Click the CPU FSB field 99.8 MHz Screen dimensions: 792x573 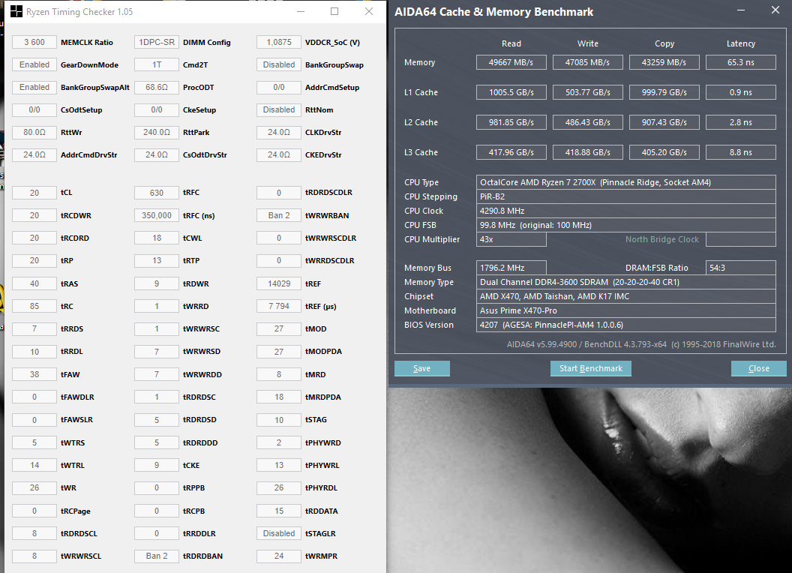point(625,225)
